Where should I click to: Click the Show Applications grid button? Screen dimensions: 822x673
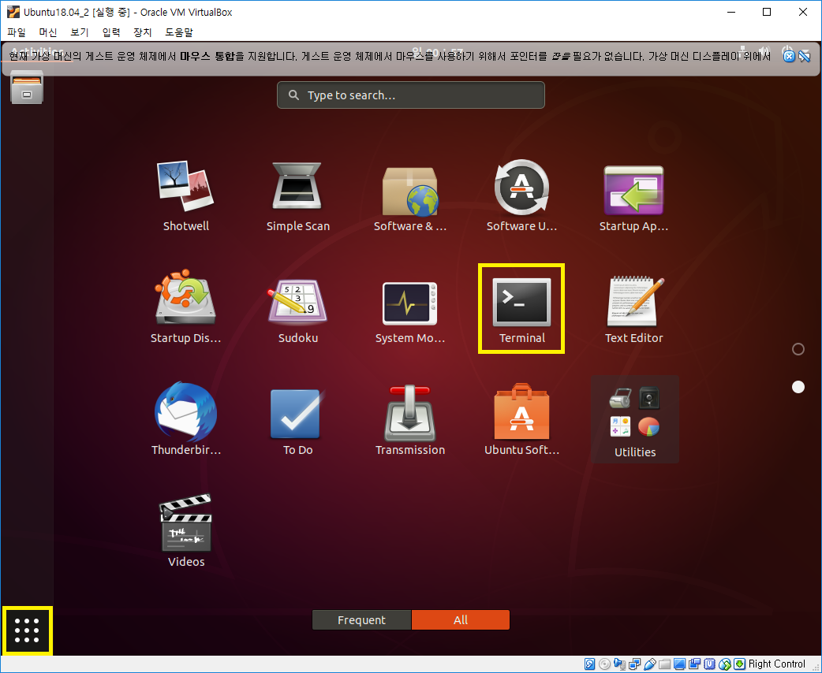(x=27, y=630)
